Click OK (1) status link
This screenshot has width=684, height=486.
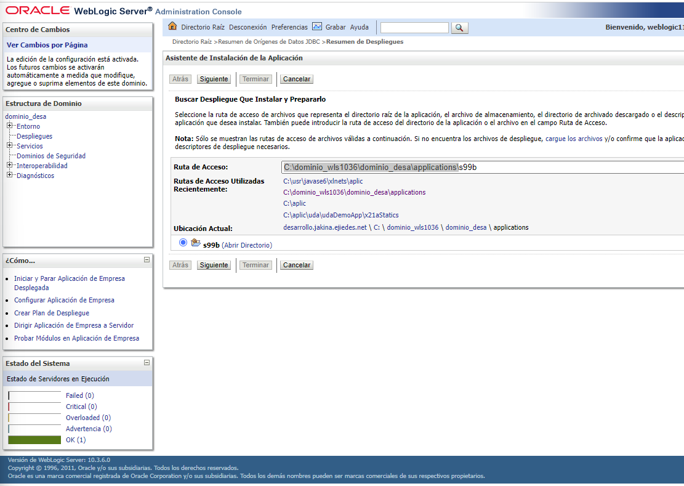[x=76, y=440]
